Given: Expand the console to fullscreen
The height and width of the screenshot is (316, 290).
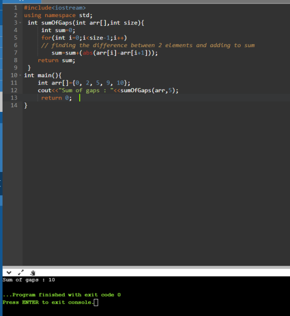Looking at the screenshot, I should (21, 272).
